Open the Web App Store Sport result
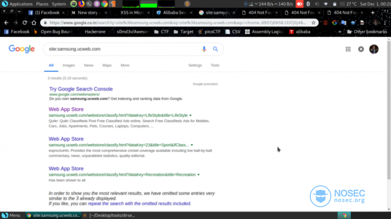This screenshot has width=391, height=219. point(66,139)
